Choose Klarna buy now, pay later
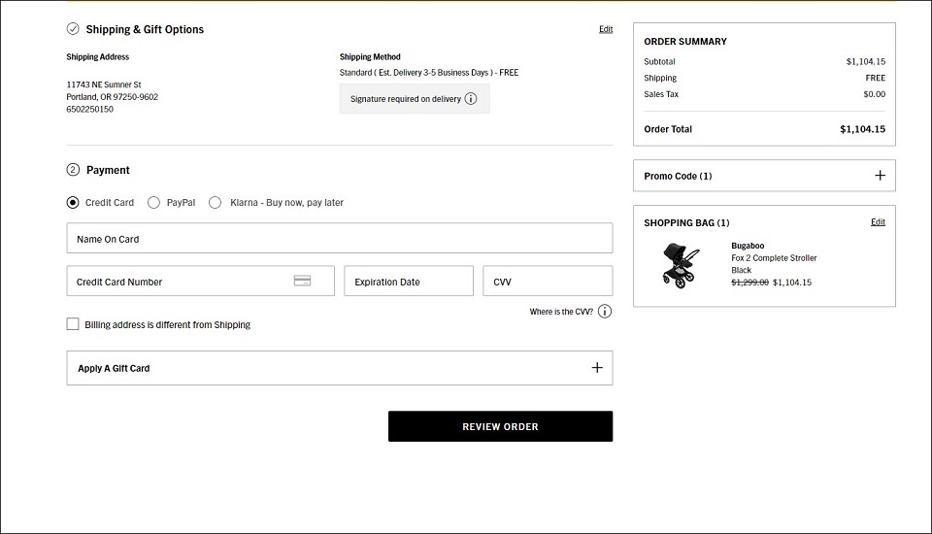The image size is (932, 534). point(216,203)
